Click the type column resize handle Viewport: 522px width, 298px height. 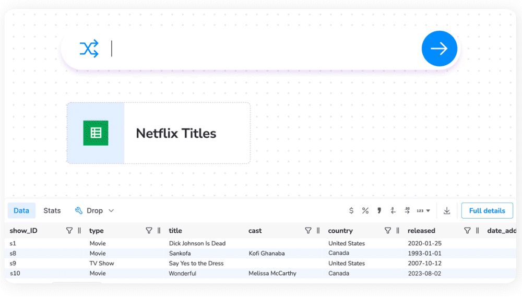[159, 230]
